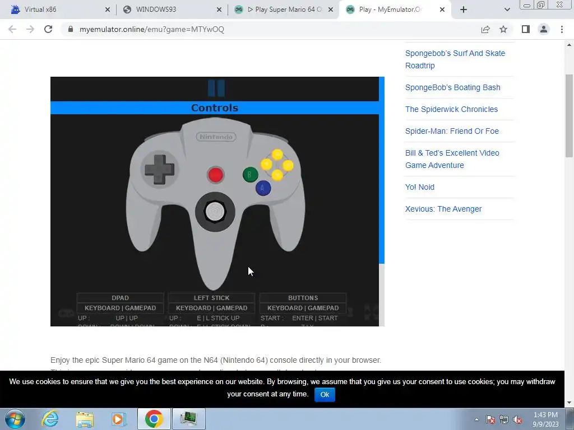Click the Nintendo logo on controller
Image resolution: width=574 pixels, height=430 pixels.
tap(216, 137)
